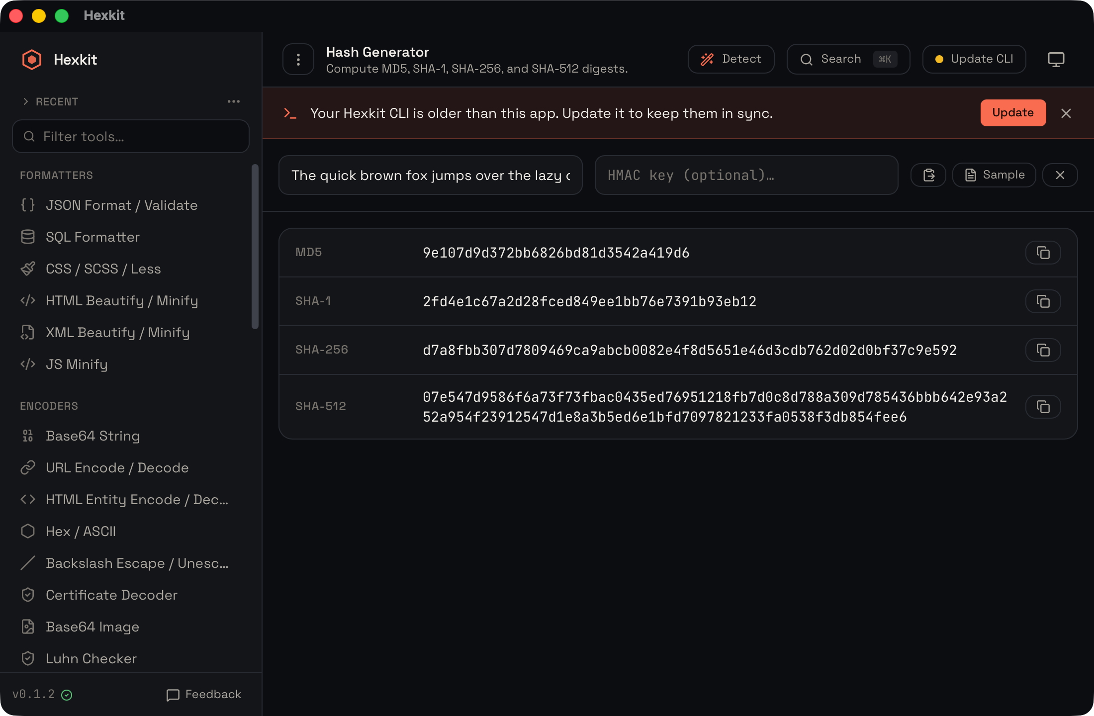
Task: Click the Hash Generator title
Action: 377,52
